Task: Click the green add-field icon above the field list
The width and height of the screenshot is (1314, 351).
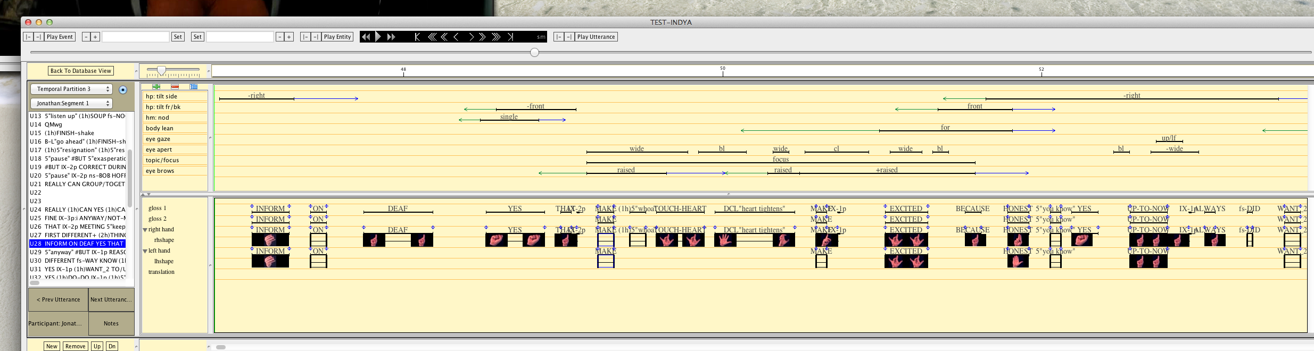Action: click(x=156, y=87)
